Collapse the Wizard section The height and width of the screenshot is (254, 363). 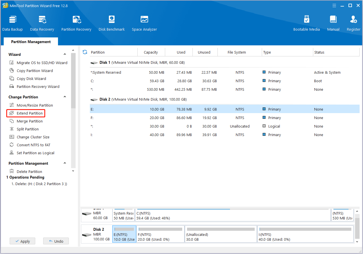click(x=65, y=54)
